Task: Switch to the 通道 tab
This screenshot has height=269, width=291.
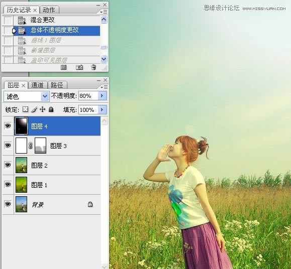Action: 37,85
